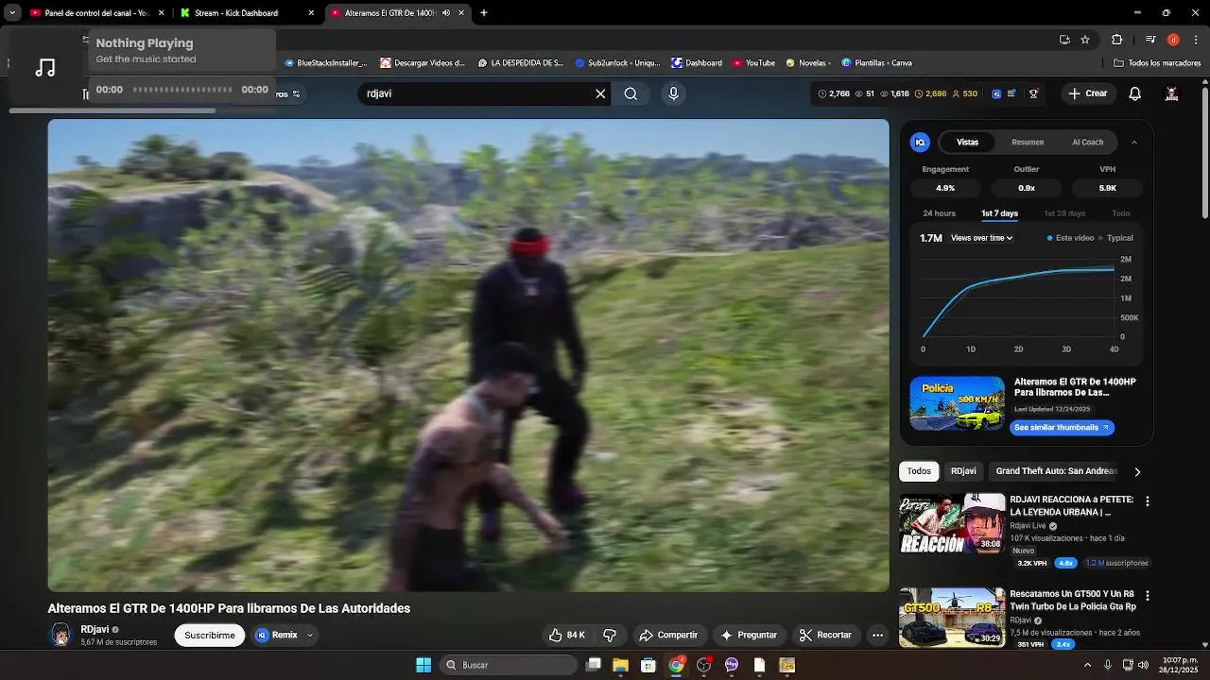Click the vidIQ logo in stats bar
The image size is (1210, 680).
point(996,93)
